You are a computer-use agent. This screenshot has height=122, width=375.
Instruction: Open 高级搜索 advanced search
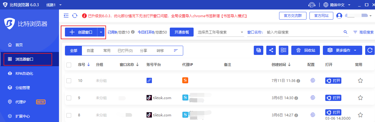point(363,32)
